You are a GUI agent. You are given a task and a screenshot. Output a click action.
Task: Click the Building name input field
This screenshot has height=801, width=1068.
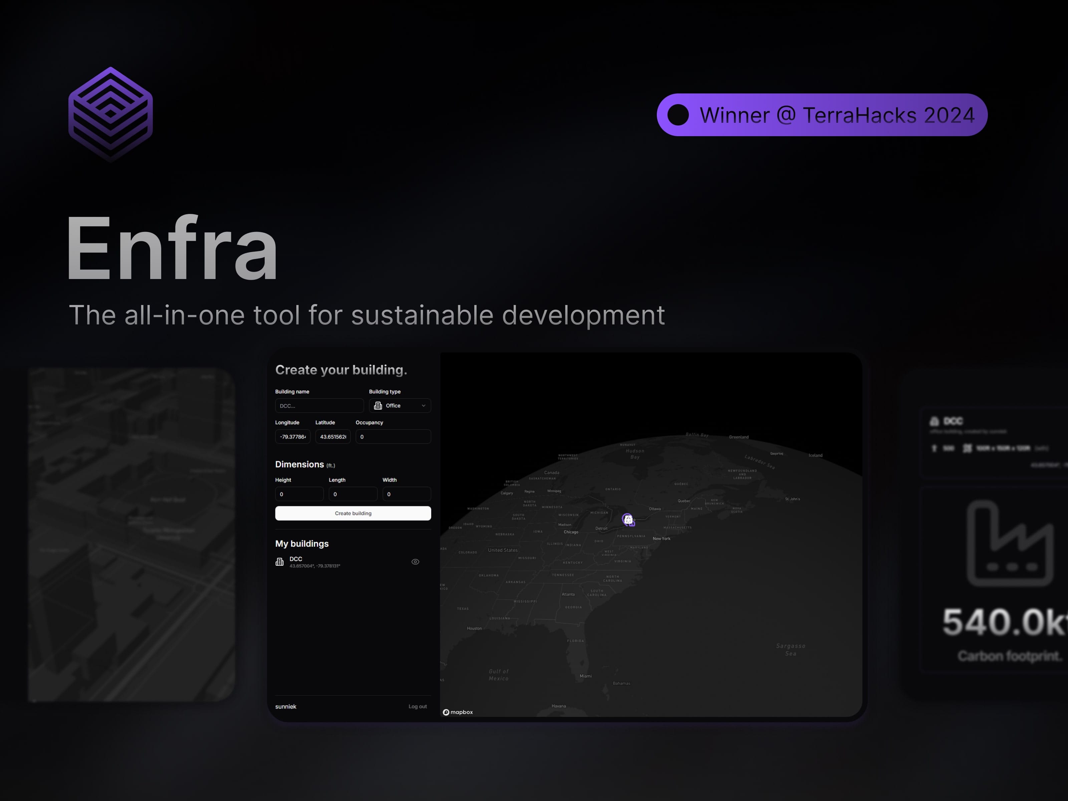coord(319,406)
